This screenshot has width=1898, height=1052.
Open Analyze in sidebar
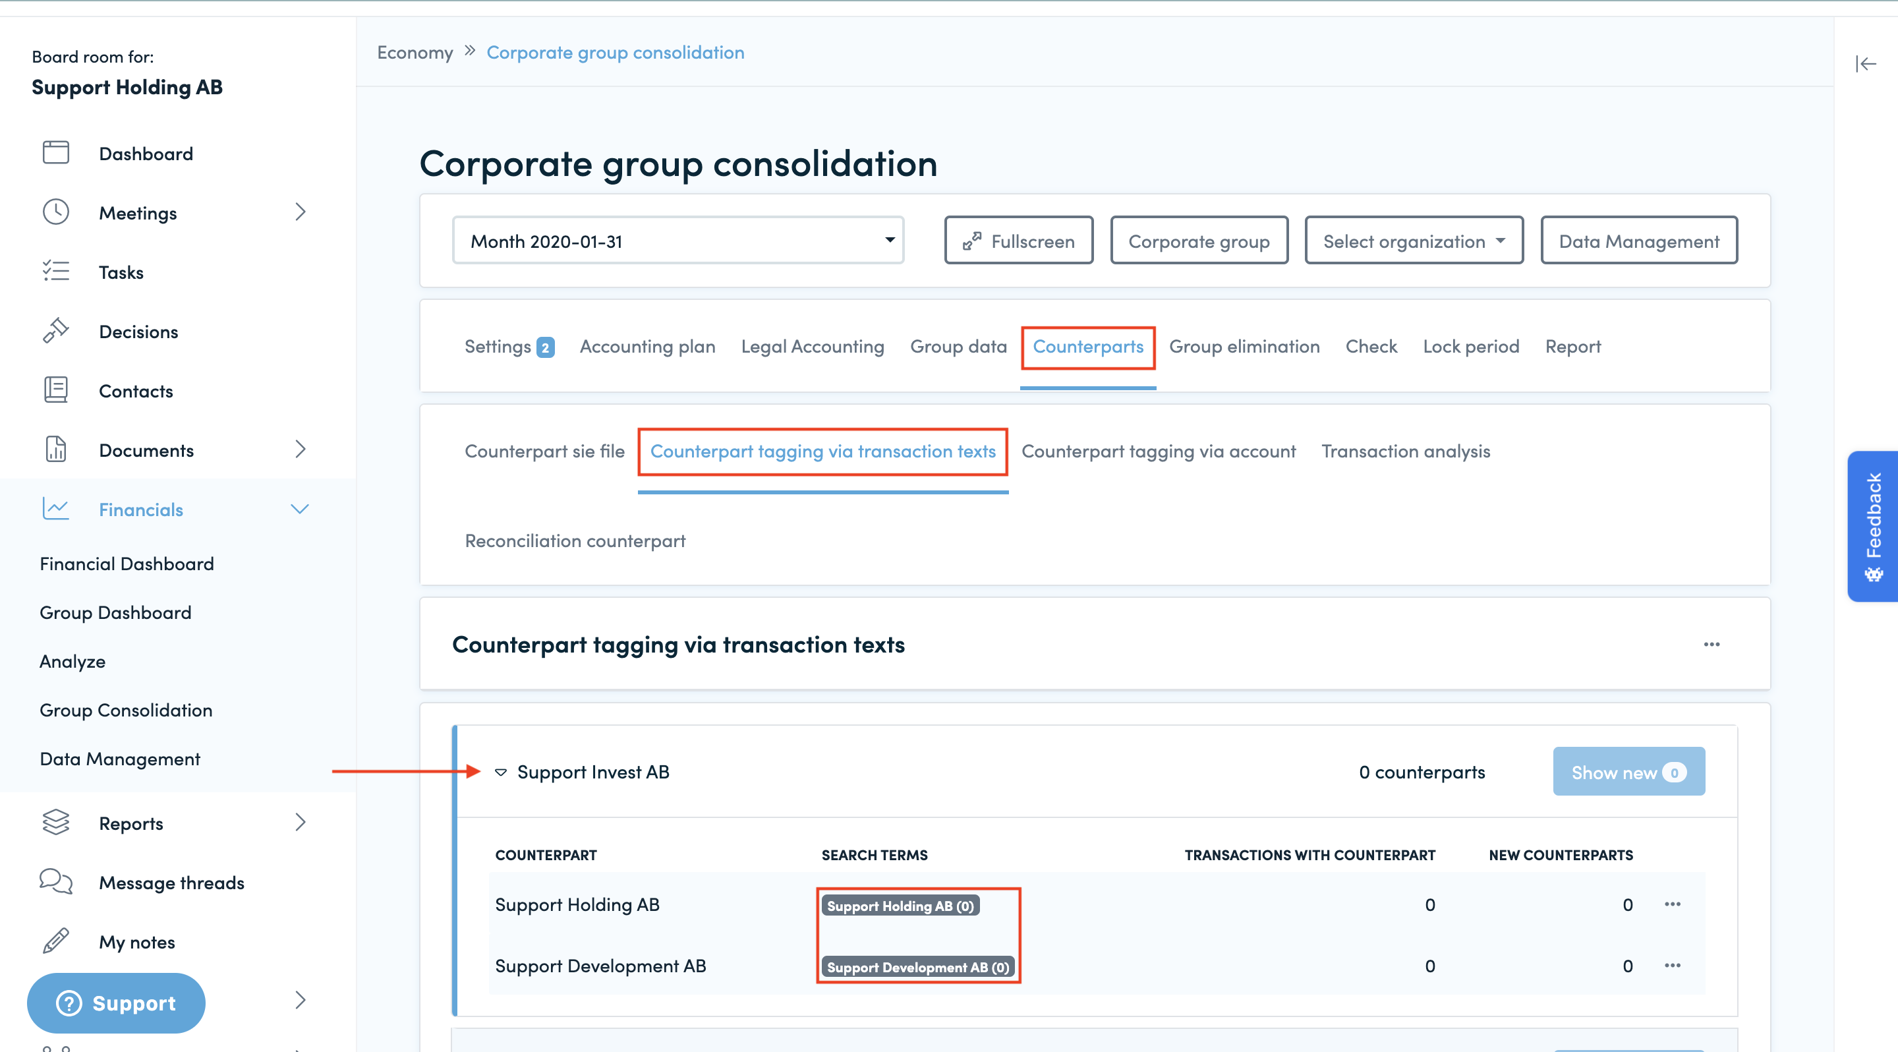tap(72, 662)
